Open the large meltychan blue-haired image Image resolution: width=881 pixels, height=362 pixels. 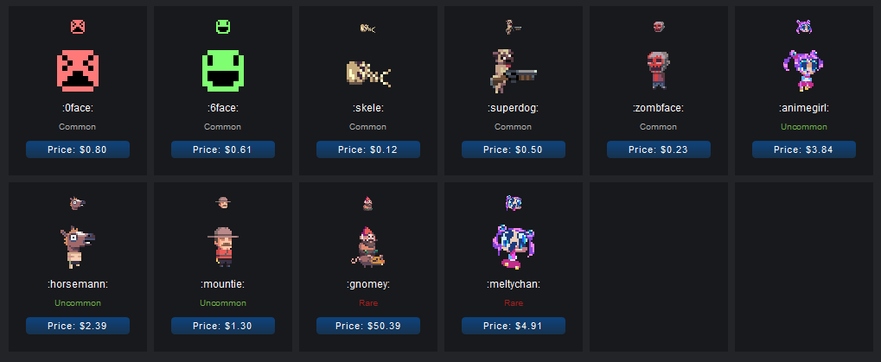tap(513, 247)
